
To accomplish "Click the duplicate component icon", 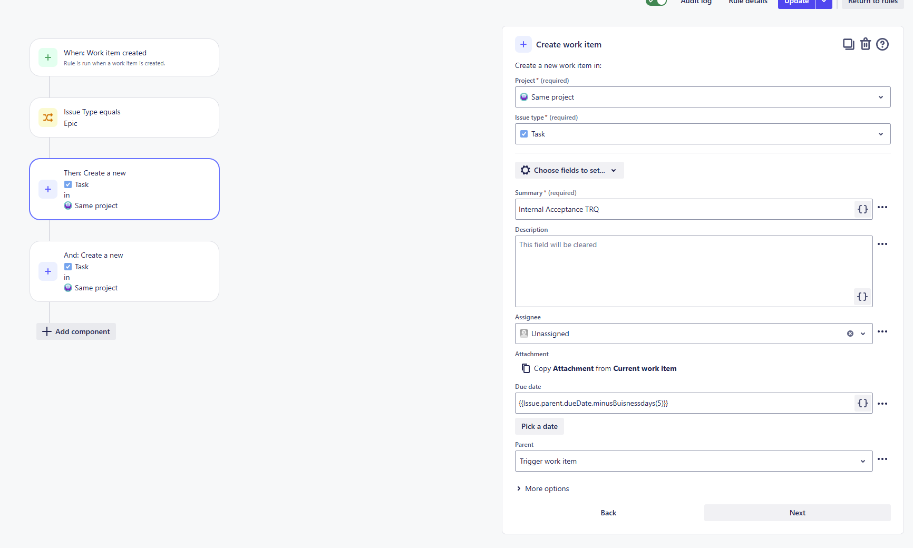I will 848,44.
